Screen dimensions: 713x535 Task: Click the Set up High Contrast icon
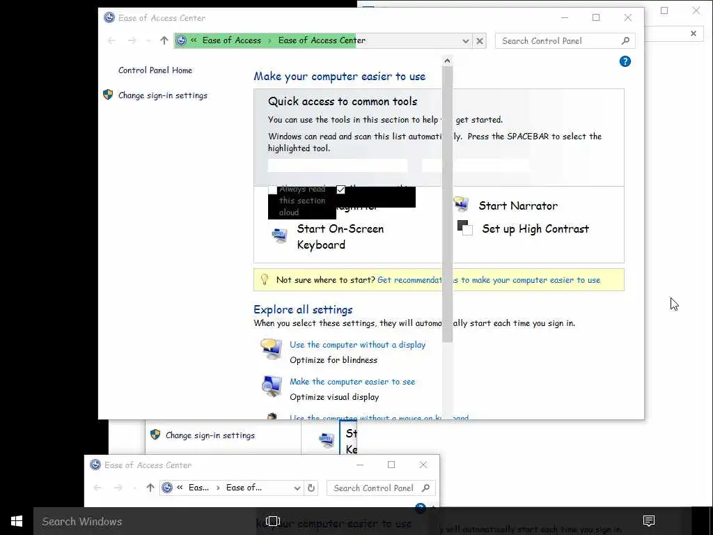[464, 228]
